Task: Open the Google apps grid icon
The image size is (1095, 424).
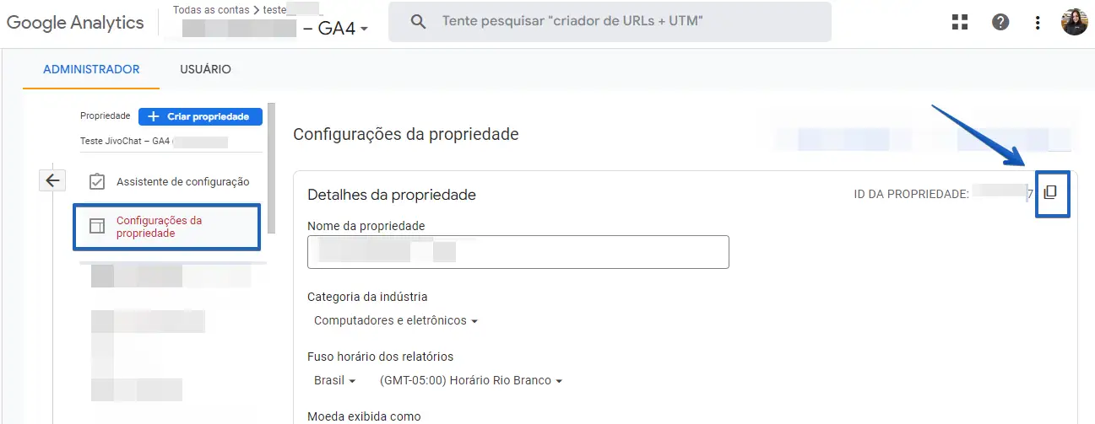Action: [960, 23]
